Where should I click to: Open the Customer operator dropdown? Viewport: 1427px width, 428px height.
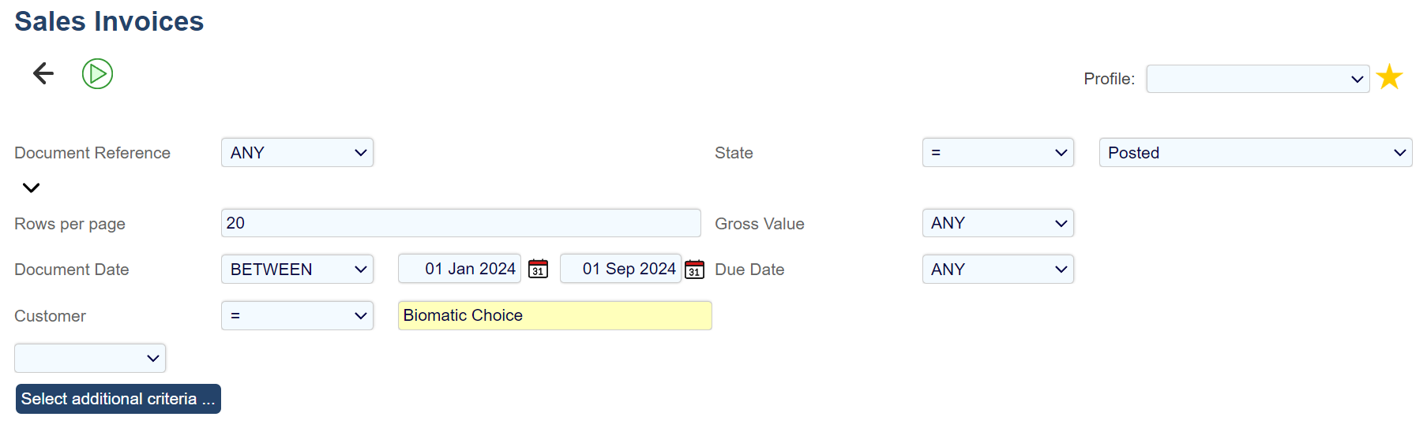297,315
